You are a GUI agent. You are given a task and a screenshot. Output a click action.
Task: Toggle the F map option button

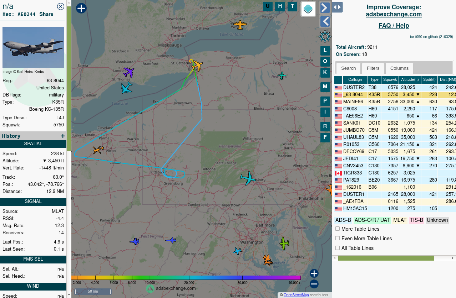tap(325, 137)
